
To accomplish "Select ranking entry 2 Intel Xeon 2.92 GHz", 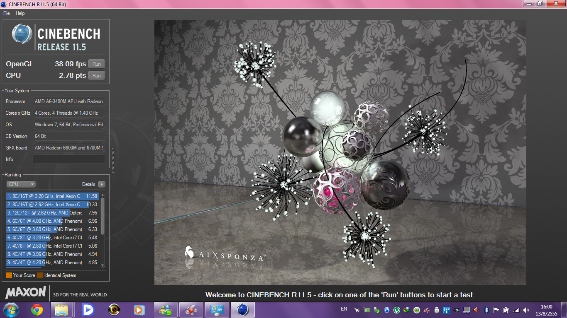I will pyautogui.click(x=52, y=205).
